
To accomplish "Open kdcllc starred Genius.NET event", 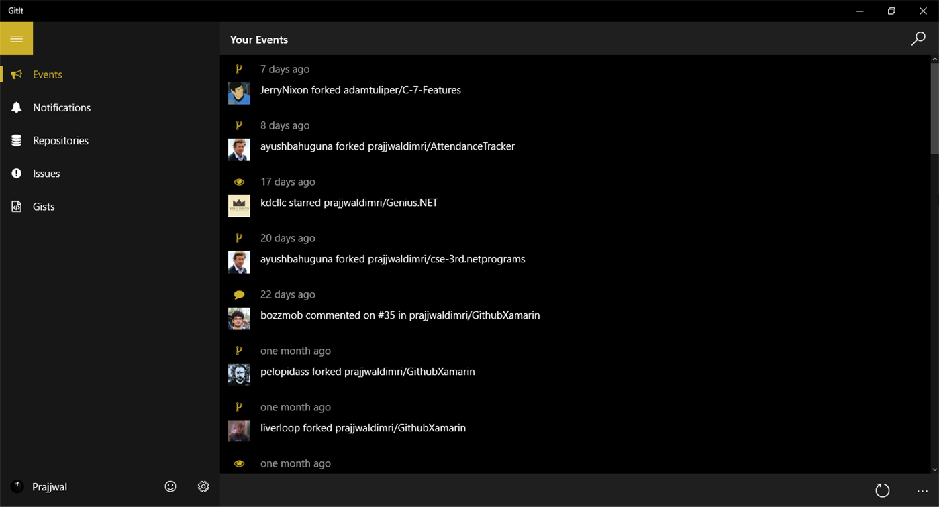I will [x=348, y=202].
